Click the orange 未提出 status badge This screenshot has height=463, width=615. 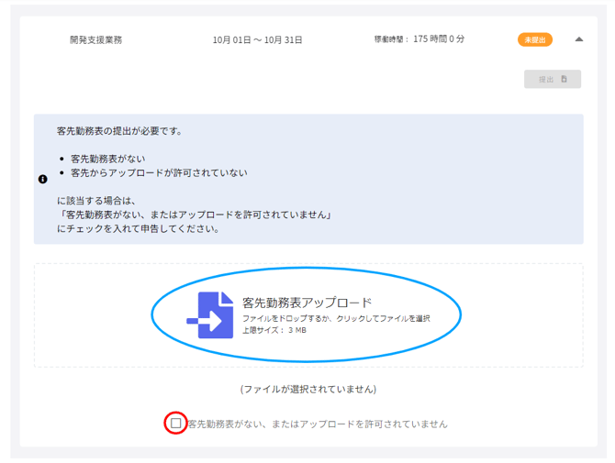tap(535, 39)
